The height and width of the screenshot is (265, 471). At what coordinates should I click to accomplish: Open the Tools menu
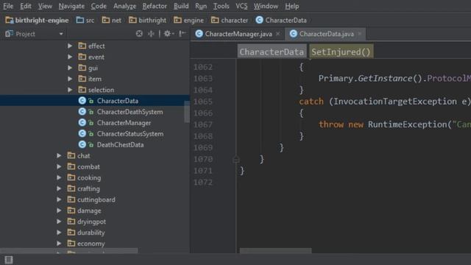tap(221, 6)
